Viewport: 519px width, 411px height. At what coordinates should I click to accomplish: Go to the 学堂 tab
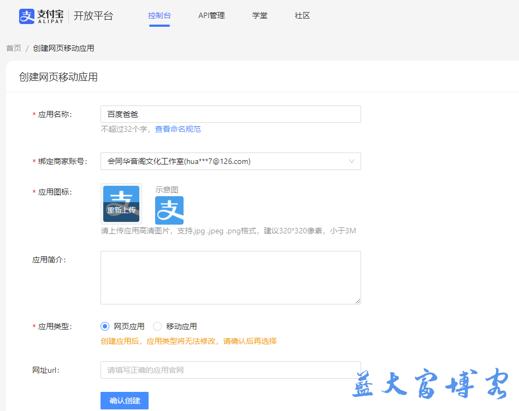(x=260, y=15)
